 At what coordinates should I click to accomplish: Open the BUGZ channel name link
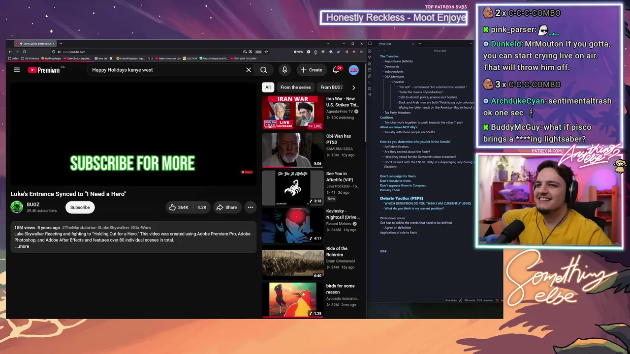[x=33, y=205]
